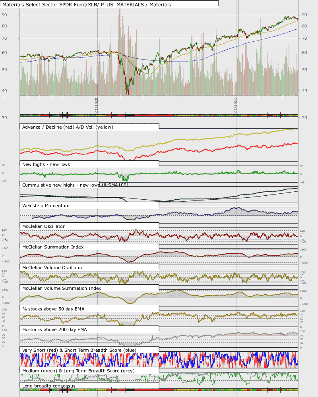Click the Weinstein Momentum panel label

coord(46,206)
